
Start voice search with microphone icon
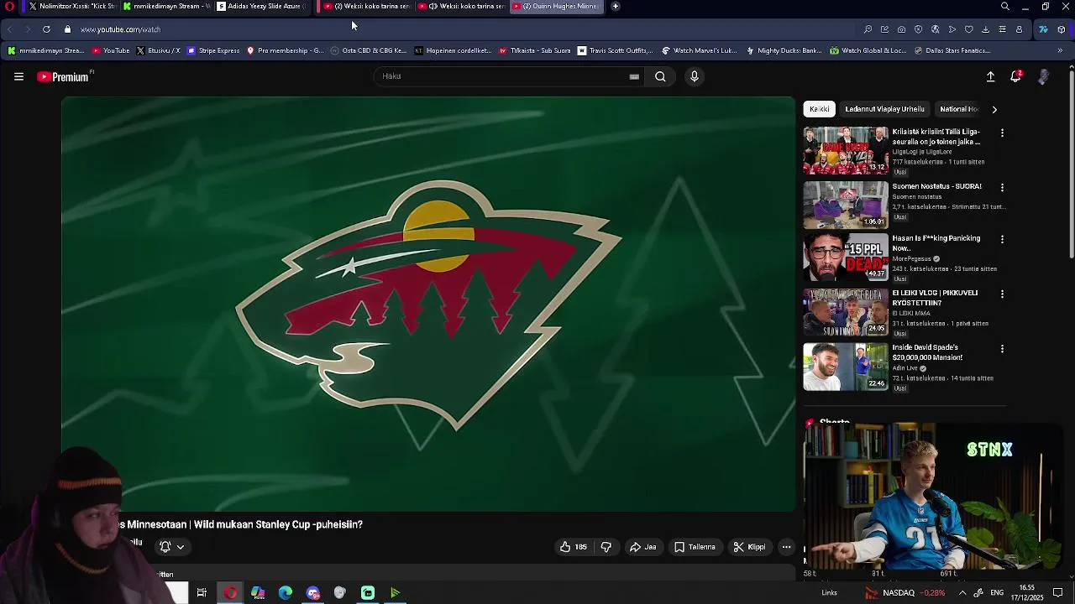click(694, 76)
